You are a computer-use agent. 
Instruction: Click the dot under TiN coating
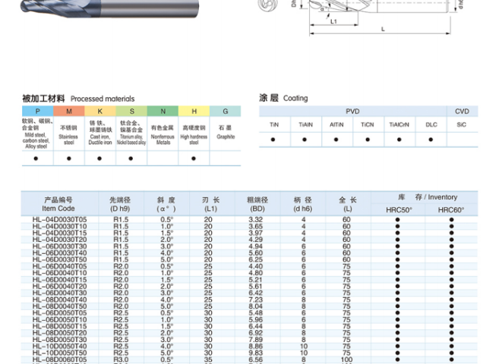[x=274, y=140]
